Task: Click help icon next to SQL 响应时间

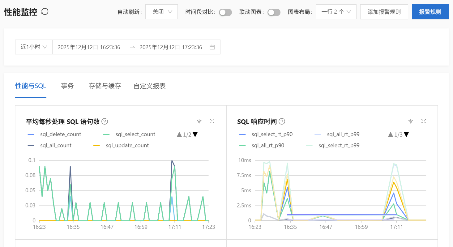Action: click(x=282, y=121)
